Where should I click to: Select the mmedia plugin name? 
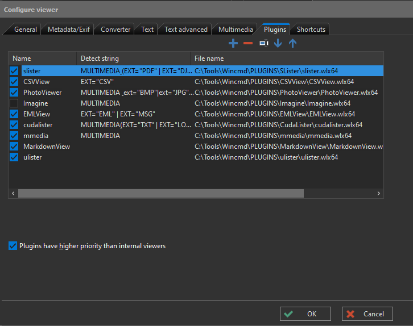36,135
